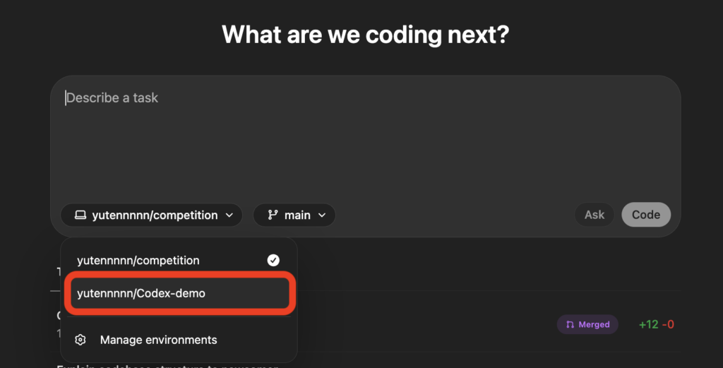Expand the chevron next to main branch

[322, 215]
